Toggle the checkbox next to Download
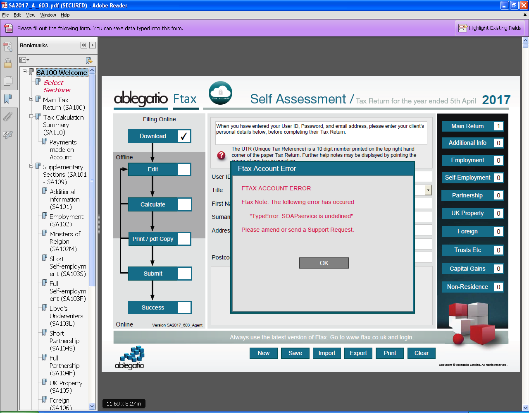529x413 pixels. click(184, 136)
